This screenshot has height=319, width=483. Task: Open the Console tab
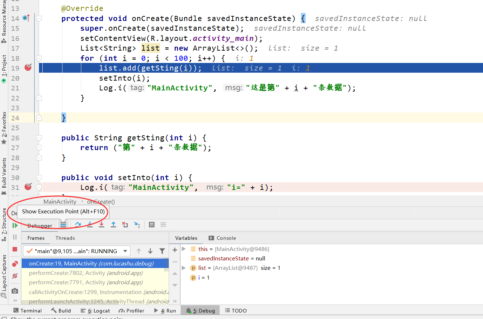click(222, 238)
